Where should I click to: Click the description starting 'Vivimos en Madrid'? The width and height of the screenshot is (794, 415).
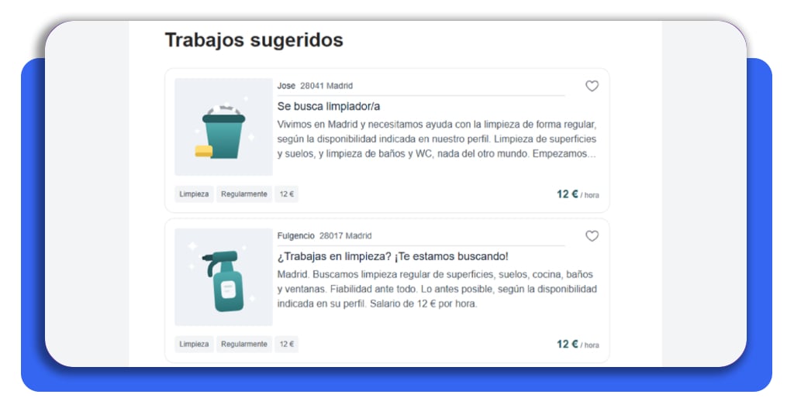(x=437, y=139)
